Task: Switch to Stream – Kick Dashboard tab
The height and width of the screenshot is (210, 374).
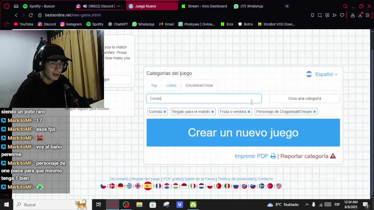Action: (204, 6)
